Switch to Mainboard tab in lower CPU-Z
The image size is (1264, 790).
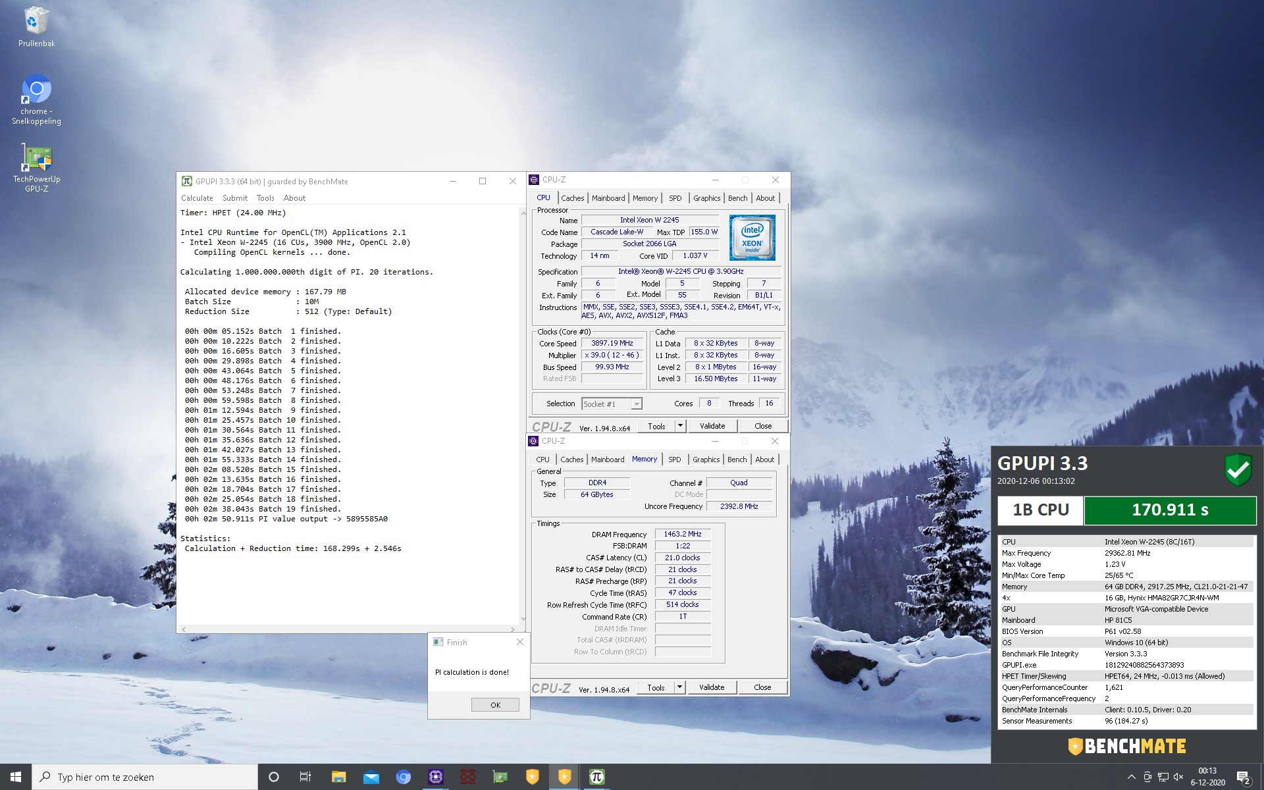(608, 460)
